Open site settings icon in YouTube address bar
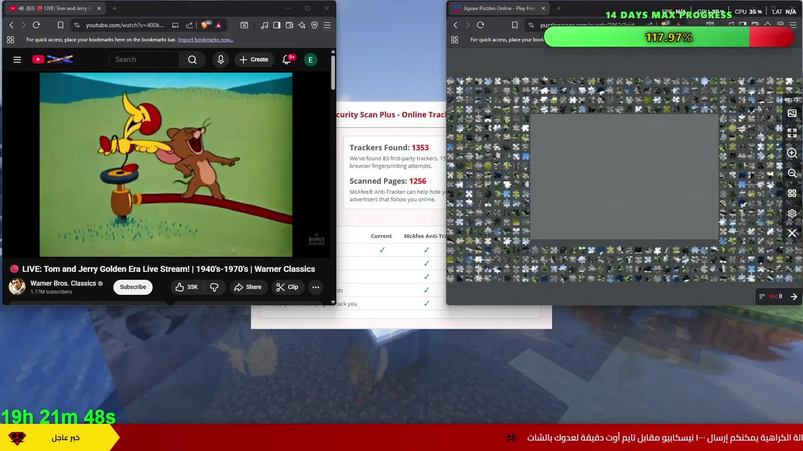Image resolution: width=803 pixels, height=451 pixels. 77,25
